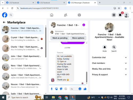Expand Customize chat section
Screen dimensions: 133x100
tap(109, 57)
